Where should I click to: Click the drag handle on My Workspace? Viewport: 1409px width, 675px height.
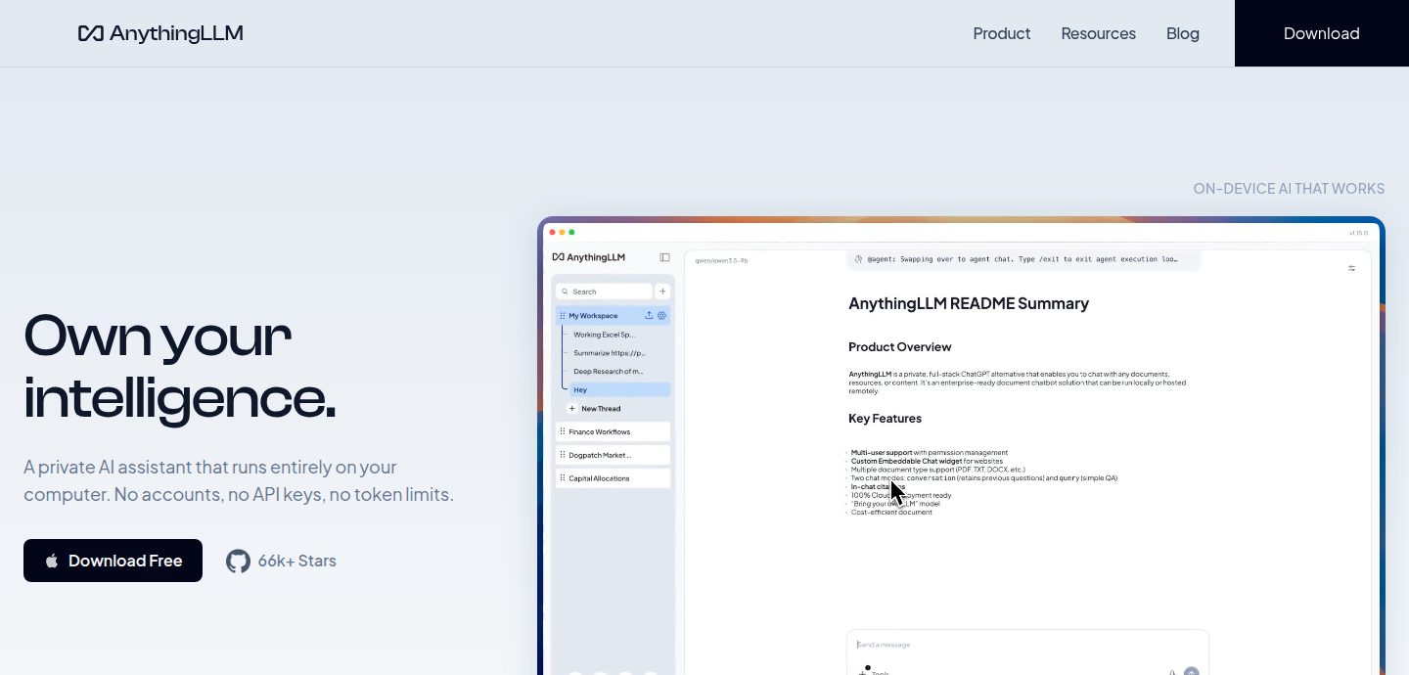pos(562,316)
